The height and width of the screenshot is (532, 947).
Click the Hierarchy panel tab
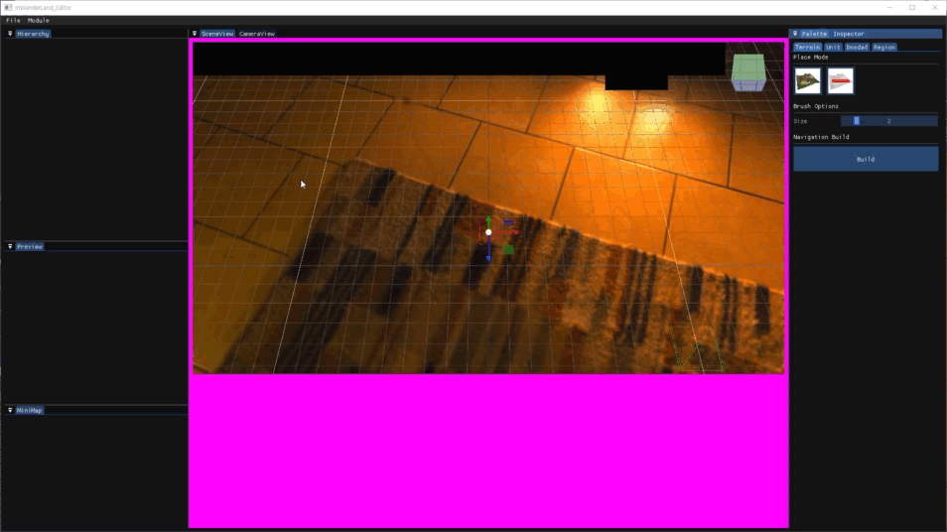pos(33,34)
